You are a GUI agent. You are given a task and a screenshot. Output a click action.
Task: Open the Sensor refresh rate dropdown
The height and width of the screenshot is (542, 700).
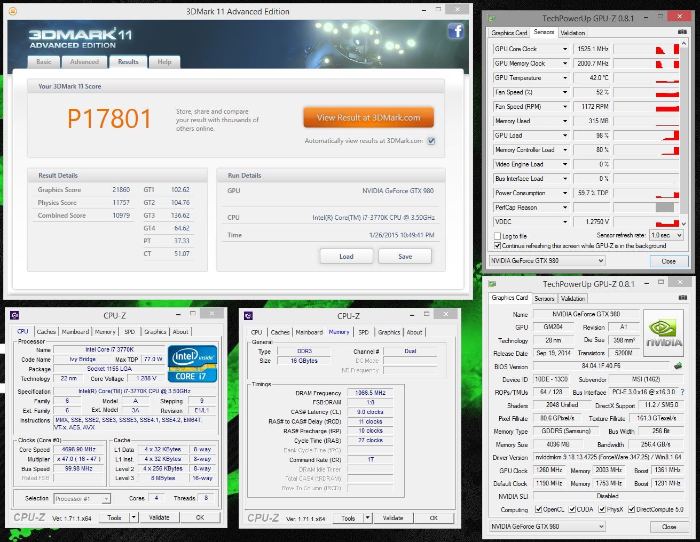click(666, 235)
